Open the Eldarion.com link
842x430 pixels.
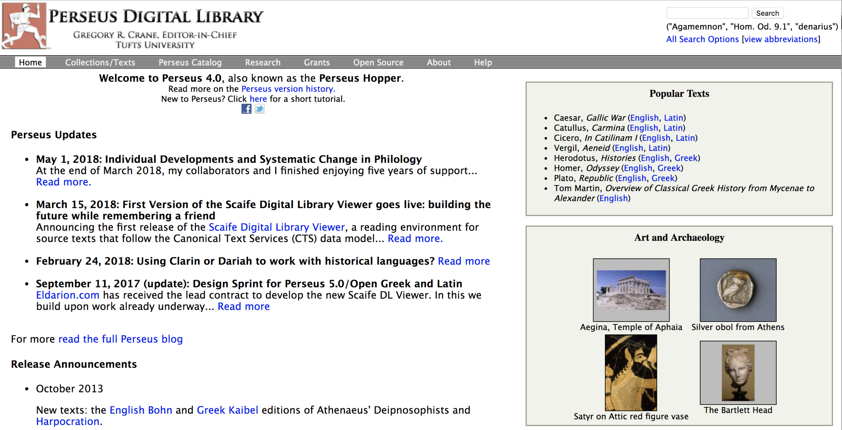click(x=68, y=295)
